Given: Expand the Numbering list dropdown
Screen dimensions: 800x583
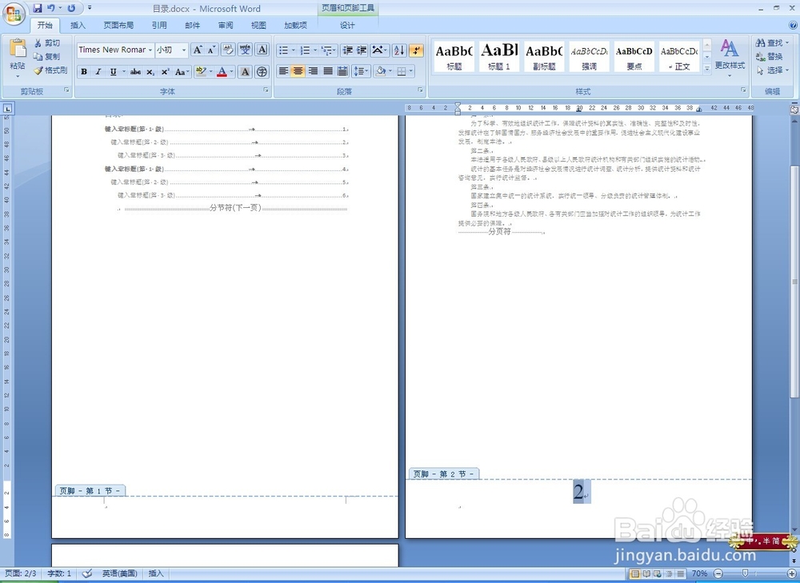Looking at the screenshot, I should [x=315, y=50].
